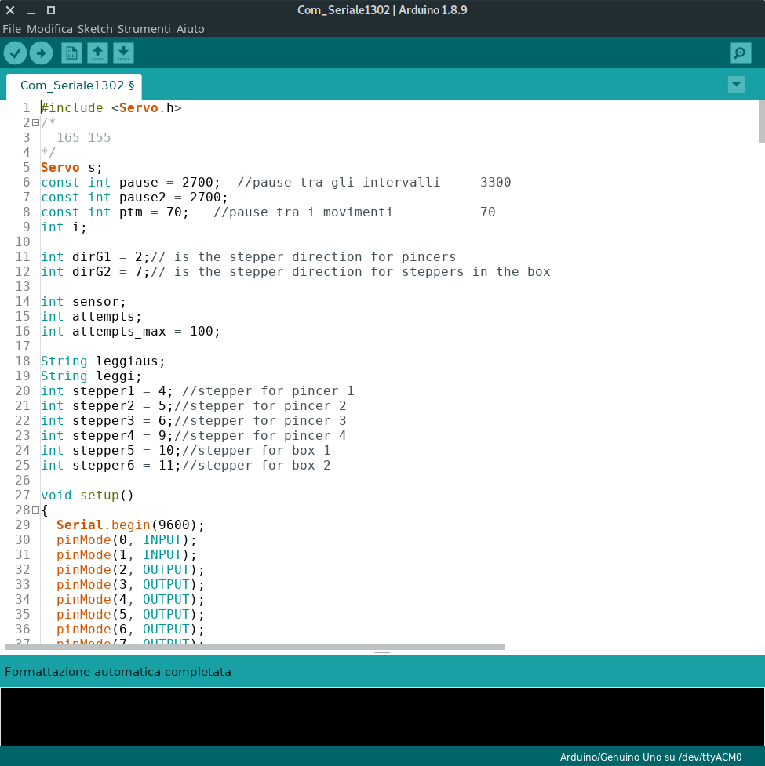Viewport: 765px width, 766px height.
Task: Click the 'int stepper5 = 10;' code
Action: point(111,450)
